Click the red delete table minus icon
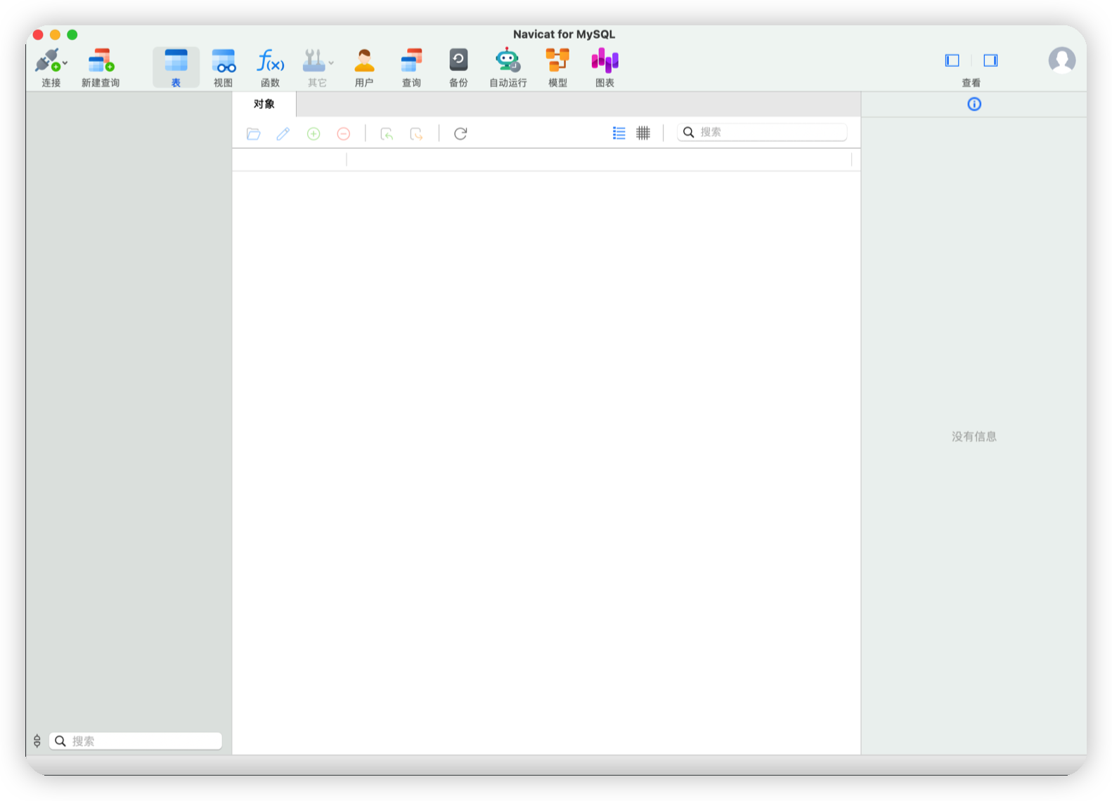 click(344, 133)
